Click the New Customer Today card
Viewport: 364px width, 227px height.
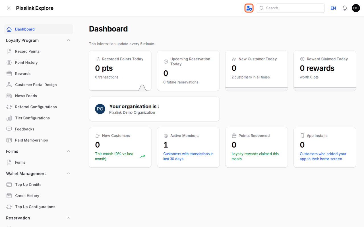click(257, 71)
